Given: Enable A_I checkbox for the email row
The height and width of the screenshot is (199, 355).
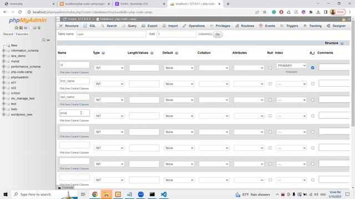Looking at the screenshot, I should (x=313, y=116).
